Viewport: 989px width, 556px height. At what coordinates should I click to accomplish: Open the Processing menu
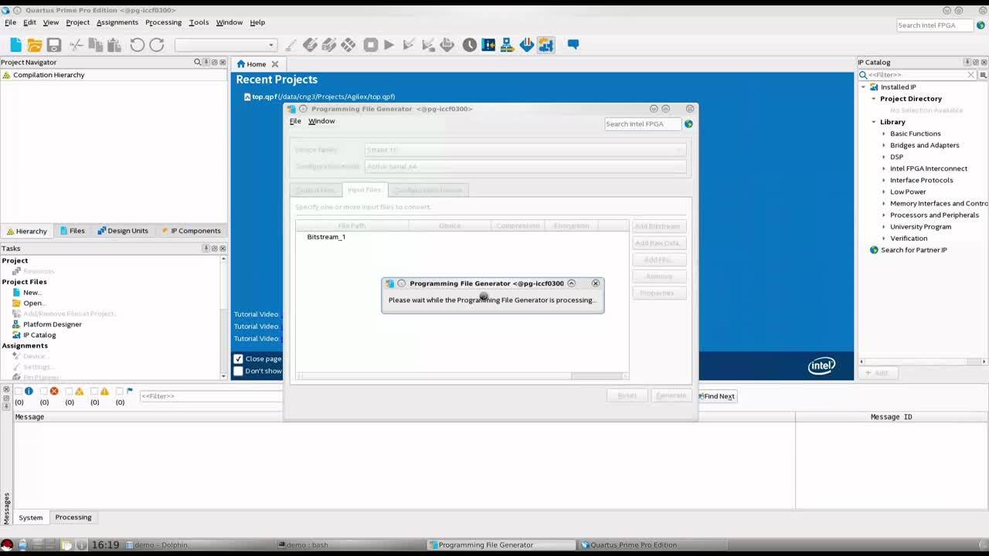(x=163, y=22)
